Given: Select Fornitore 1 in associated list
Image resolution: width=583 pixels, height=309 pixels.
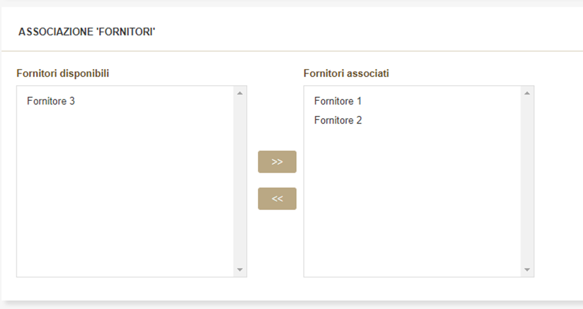Looking at the screenshot, I should [x=338, y=101].
